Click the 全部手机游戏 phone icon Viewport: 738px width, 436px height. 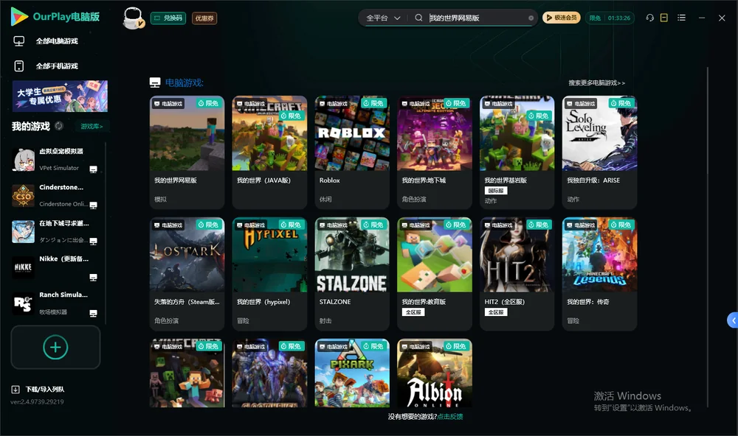(19, 66)
